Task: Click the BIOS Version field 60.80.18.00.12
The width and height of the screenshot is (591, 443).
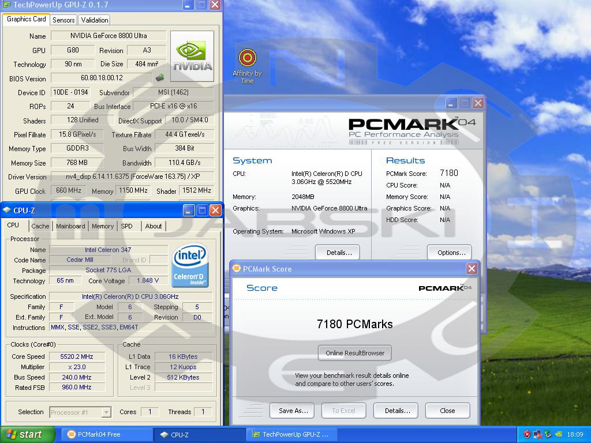Action: [102, 78]
